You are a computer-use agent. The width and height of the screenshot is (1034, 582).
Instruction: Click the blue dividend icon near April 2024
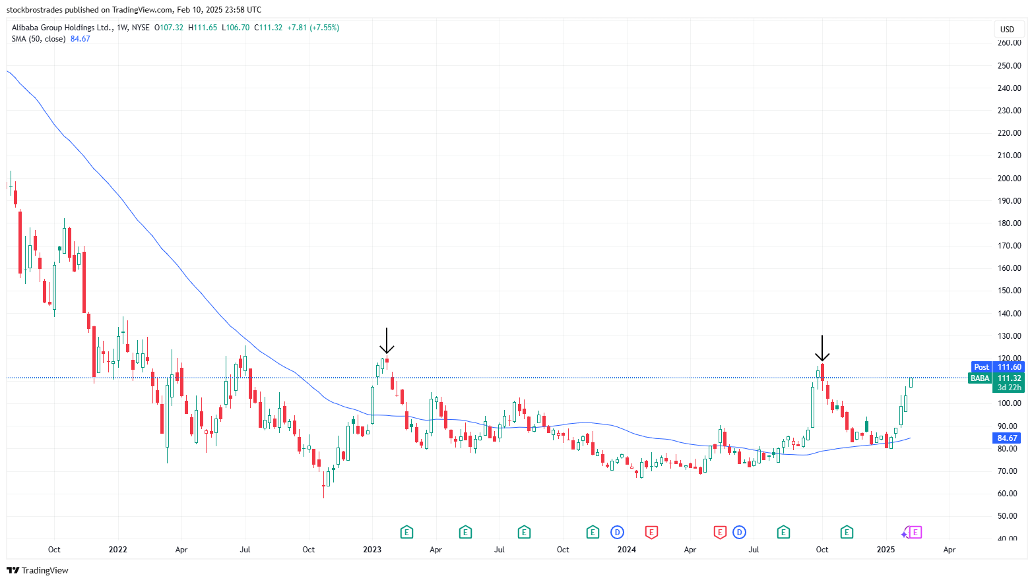click(x=738, y=532)
